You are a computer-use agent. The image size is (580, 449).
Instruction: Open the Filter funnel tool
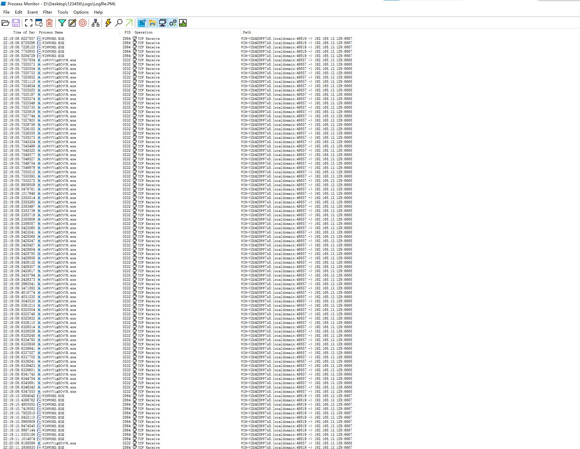(62, 23)
